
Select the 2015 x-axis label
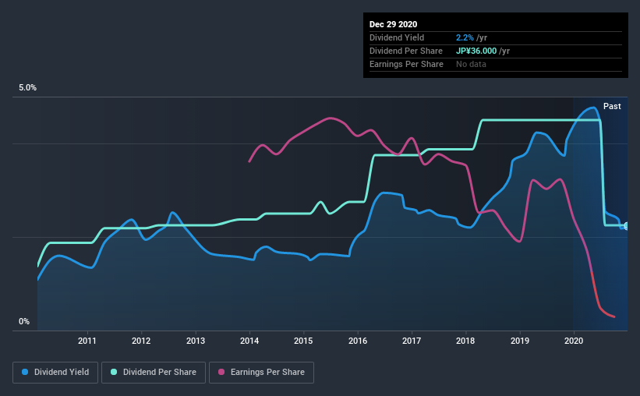pos(303,341)
